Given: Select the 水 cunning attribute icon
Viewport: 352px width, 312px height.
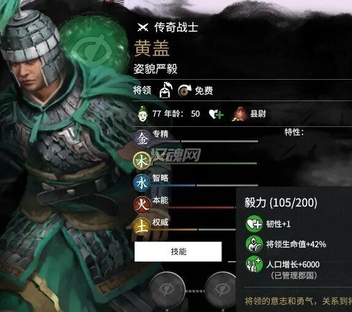Looking at the screenshot, I should (x=142, y=183).
